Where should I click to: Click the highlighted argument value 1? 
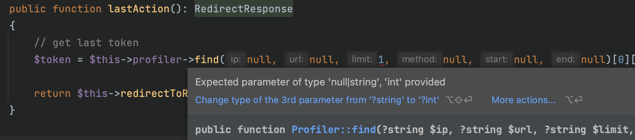(x=381, y=60)
